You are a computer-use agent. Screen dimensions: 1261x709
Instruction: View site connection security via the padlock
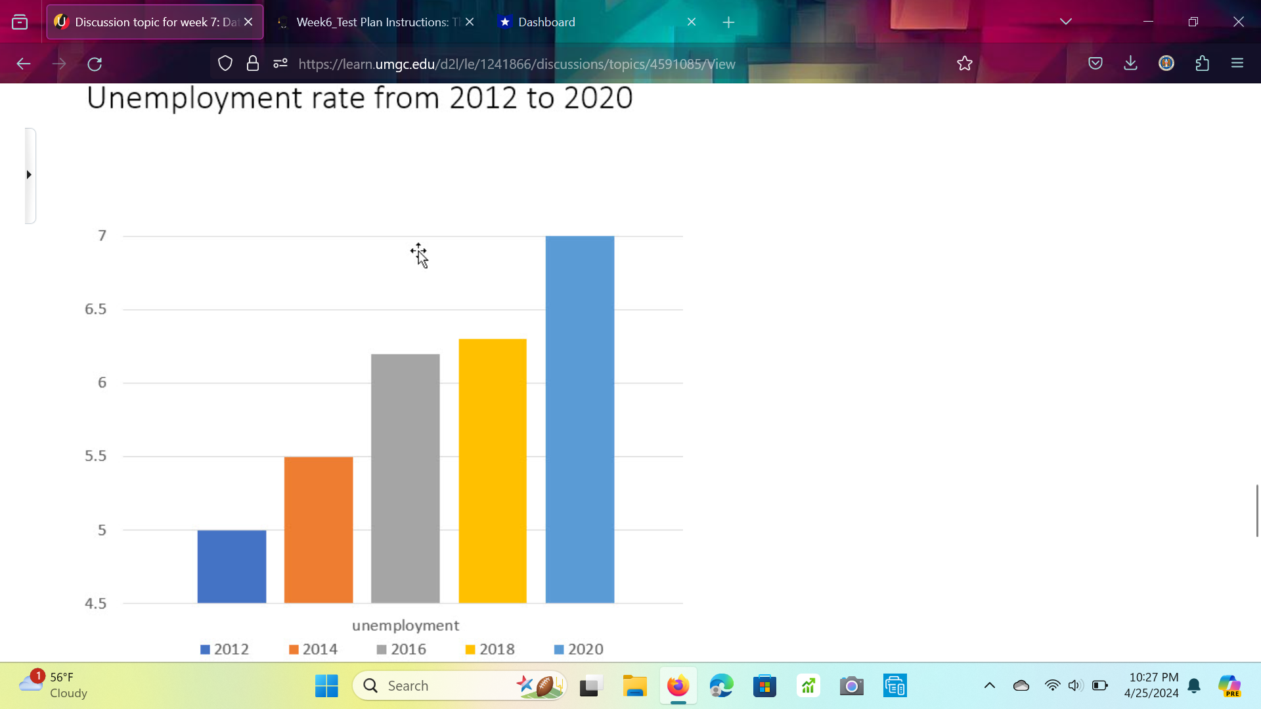coord(253,63)
